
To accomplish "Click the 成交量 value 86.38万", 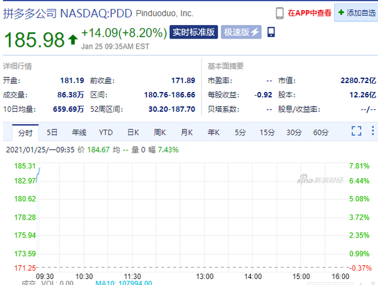I will click(70, 94).
